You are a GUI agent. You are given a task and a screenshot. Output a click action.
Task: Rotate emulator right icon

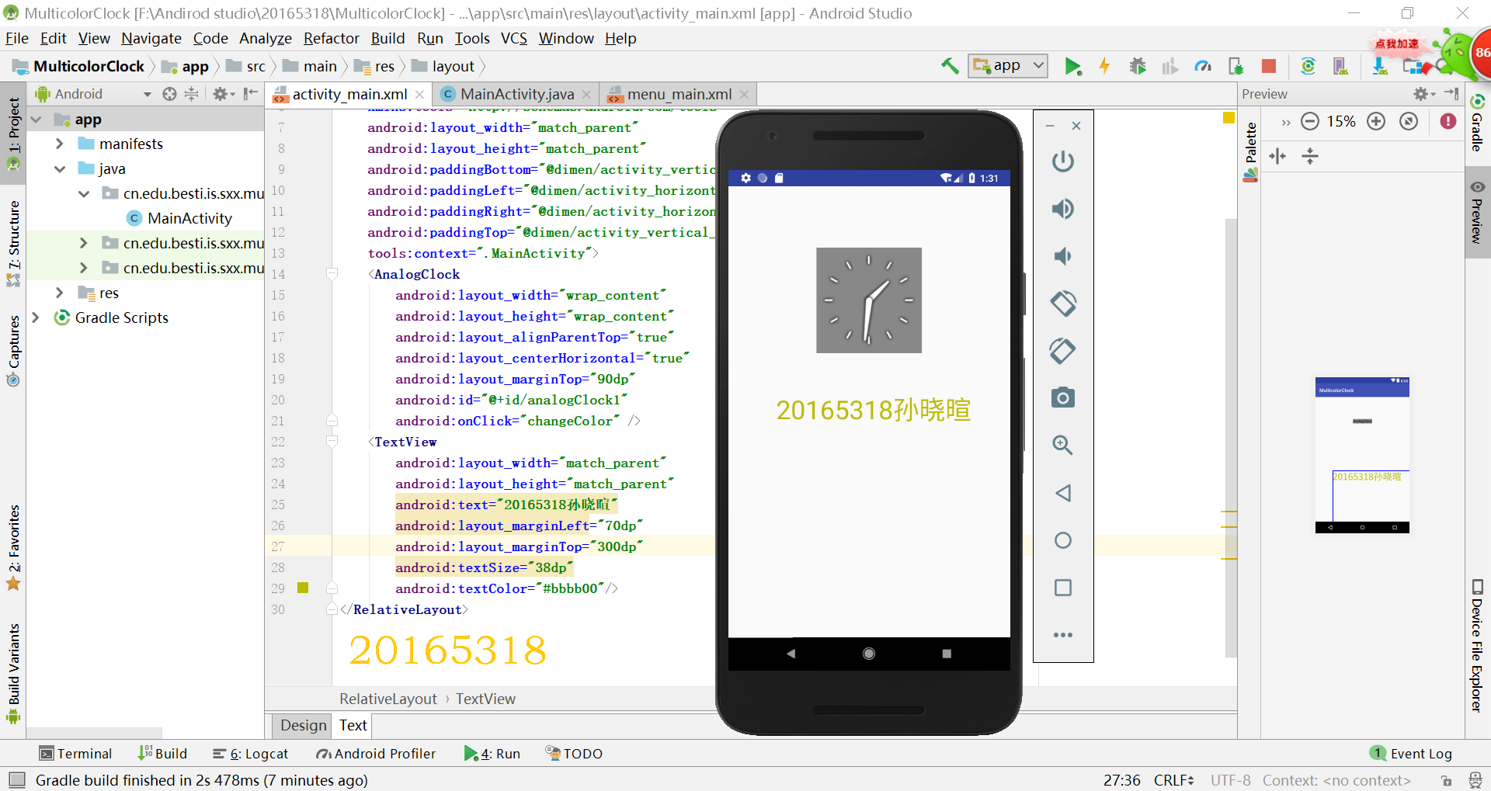[1063, 351]
